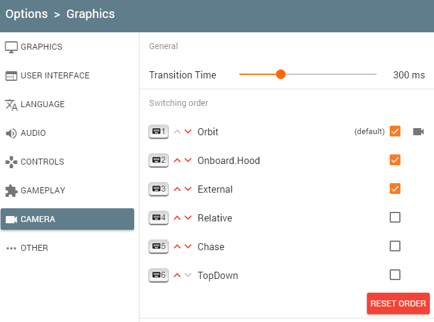Click the Transition Time slider handle

(x=281, y=74)
